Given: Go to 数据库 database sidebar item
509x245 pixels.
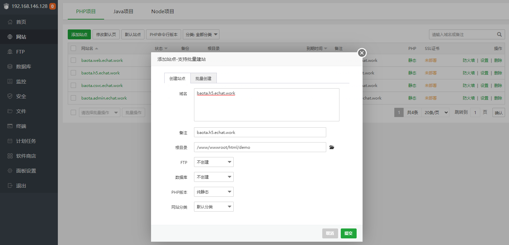Looking at the screenshot, I should 23,67.
